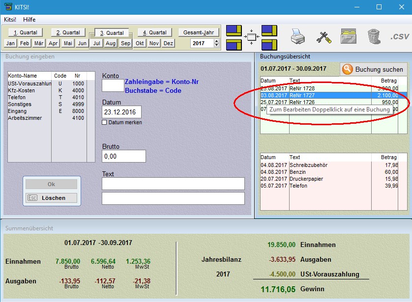Click the center reset-layout icon with arrows
The image size is (412, 302).
[x=252, y=37]
